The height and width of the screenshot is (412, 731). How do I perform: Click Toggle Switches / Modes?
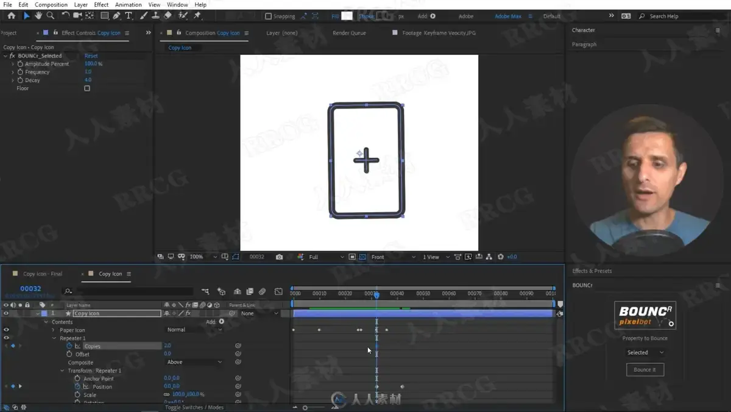(x=194, y=407)
